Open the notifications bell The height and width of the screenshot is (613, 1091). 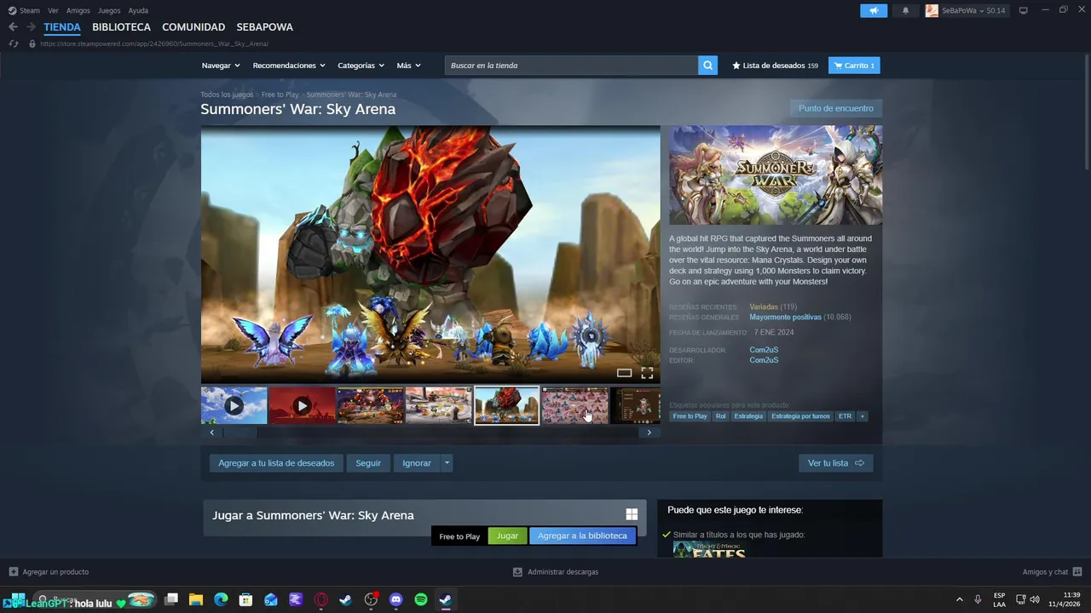tap(905, 10)
